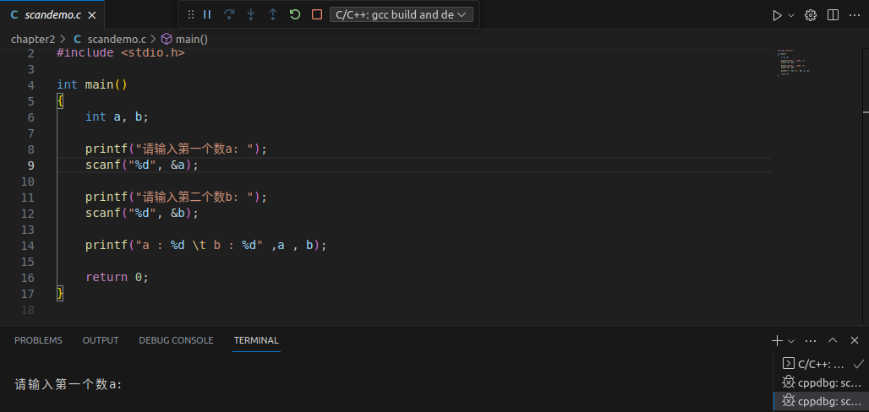Screen dimensions: 869x412
Task: Click the Step Out debug icon
Action: [x=273, y=14]
